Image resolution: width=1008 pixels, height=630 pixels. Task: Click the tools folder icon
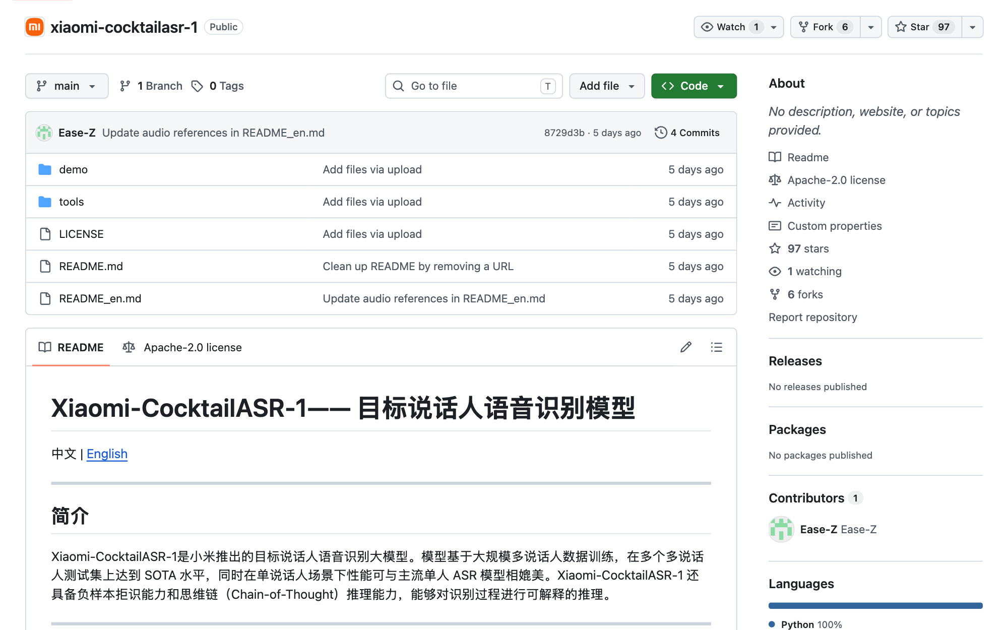click(x=45, y=202)
